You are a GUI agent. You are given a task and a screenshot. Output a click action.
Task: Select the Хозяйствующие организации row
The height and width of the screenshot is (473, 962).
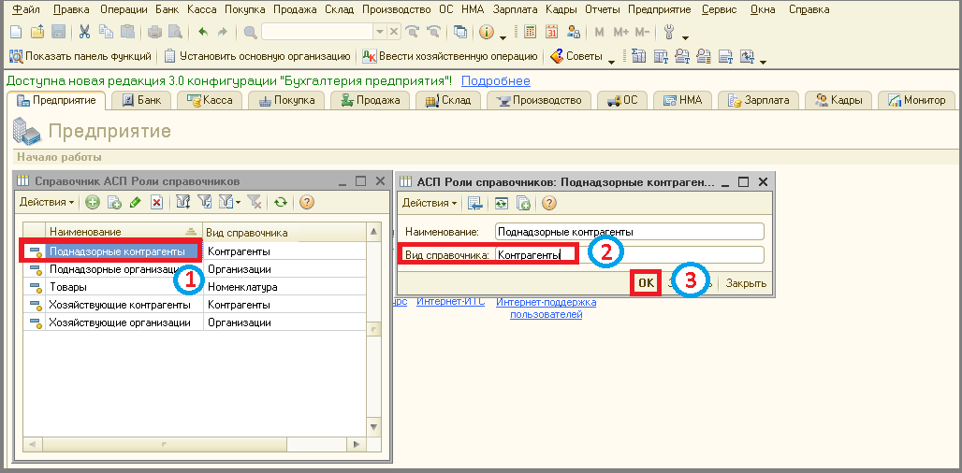(195, 322)
